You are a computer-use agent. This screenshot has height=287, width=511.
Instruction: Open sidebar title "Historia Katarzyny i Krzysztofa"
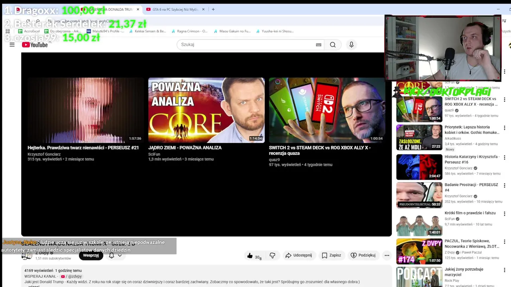pos(472,159)
